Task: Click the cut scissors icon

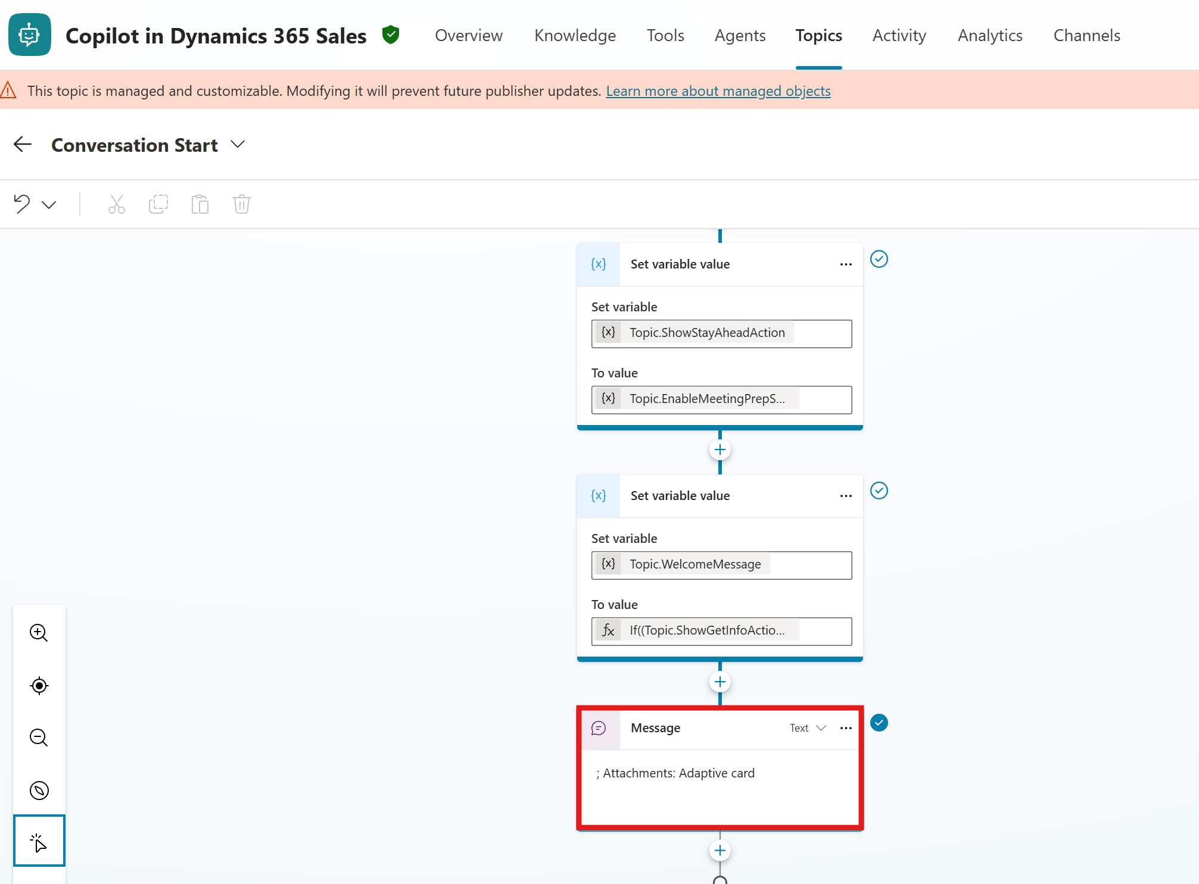Action: pyautogui.click(x=116, y=204)
